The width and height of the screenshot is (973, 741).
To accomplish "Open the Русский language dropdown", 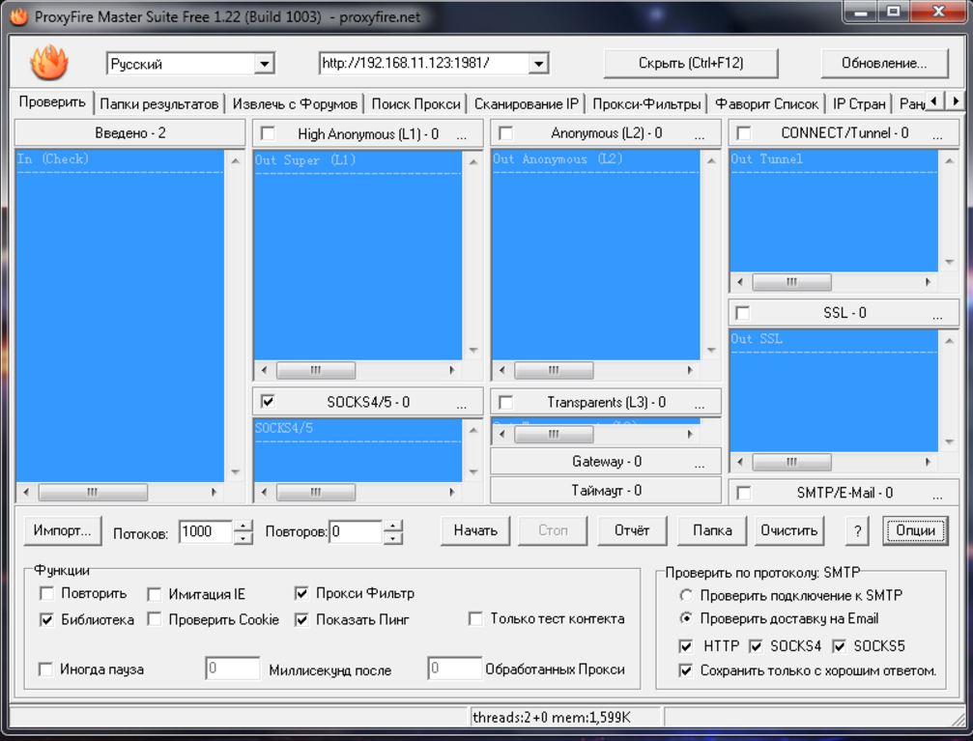I will click(265, 64).
